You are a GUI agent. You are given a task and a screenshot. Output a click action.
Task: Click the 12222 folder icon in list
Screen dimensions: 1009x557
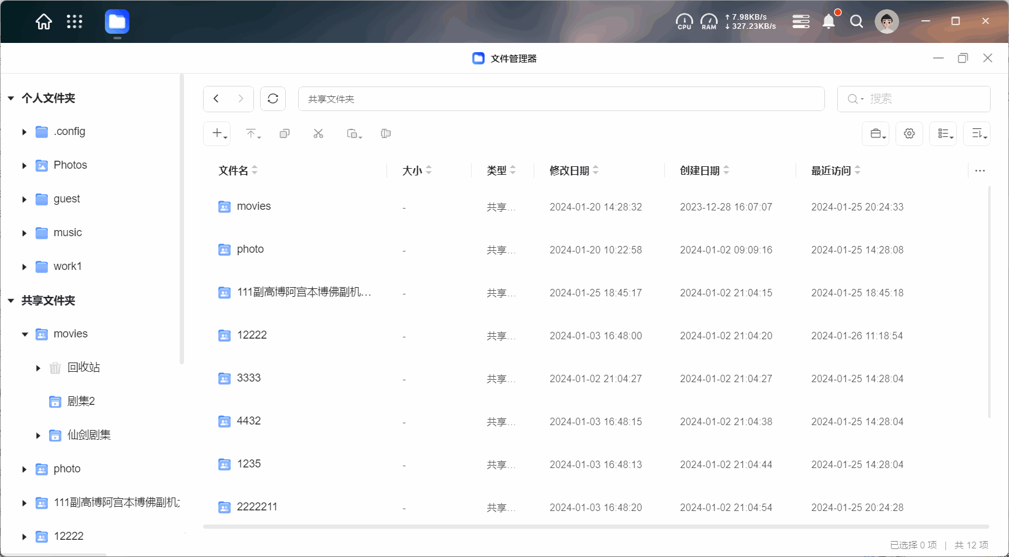point(224,336)
